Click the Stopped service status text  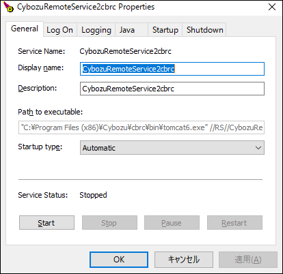93,195
